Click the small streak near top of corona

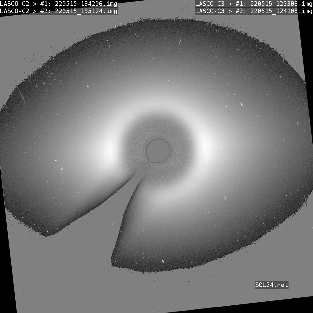180,41
